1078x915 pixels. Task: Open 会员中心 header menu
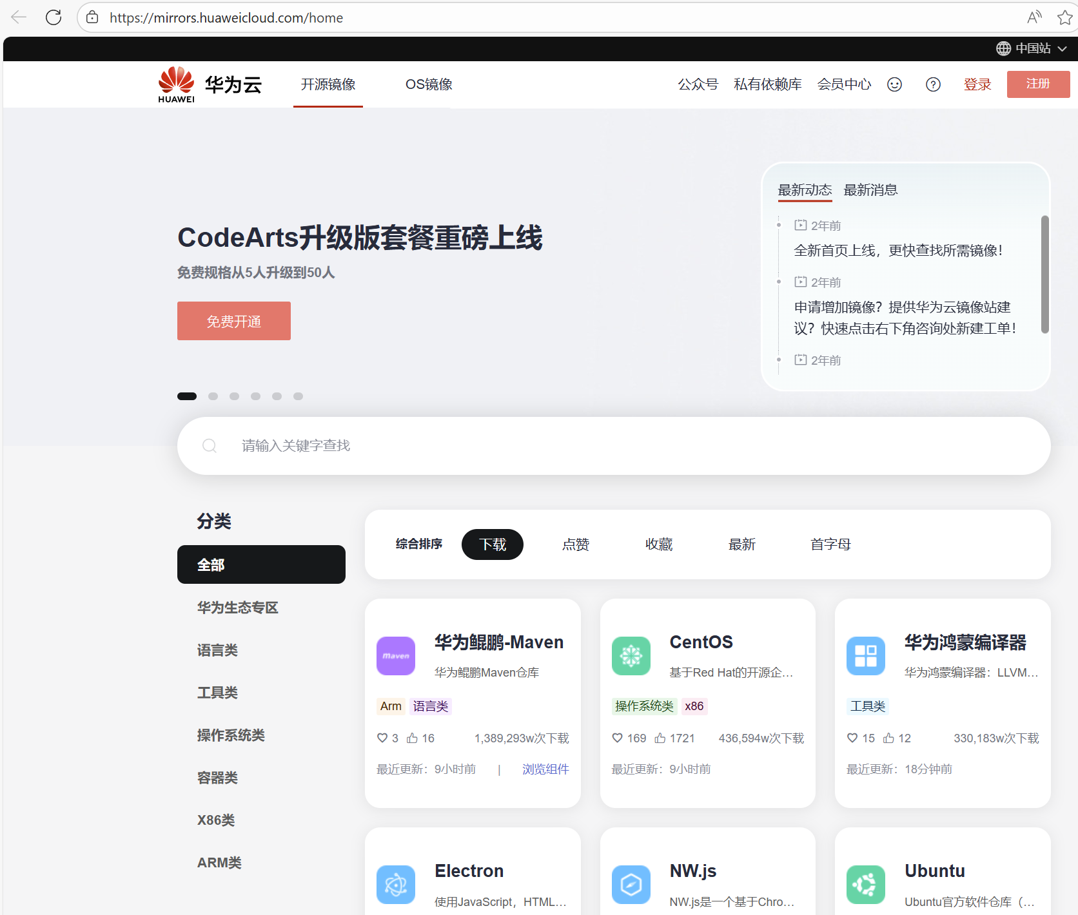[844, 84]
